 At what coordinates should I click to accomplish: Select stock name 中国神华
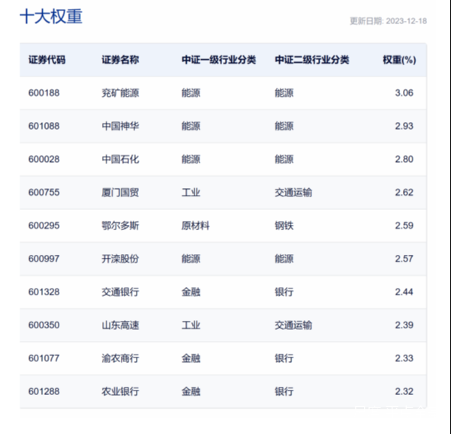[x=120, y=126]
